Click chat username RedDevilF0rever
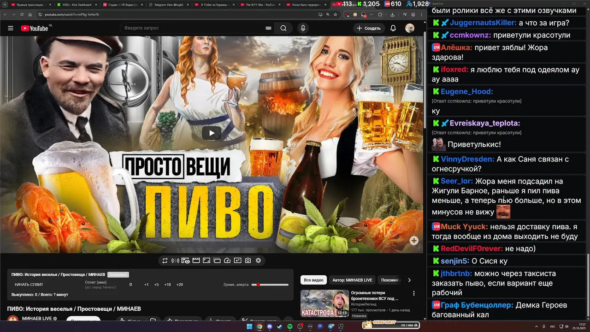The height and width of the screenshot is (332, 590). (472, 249)
